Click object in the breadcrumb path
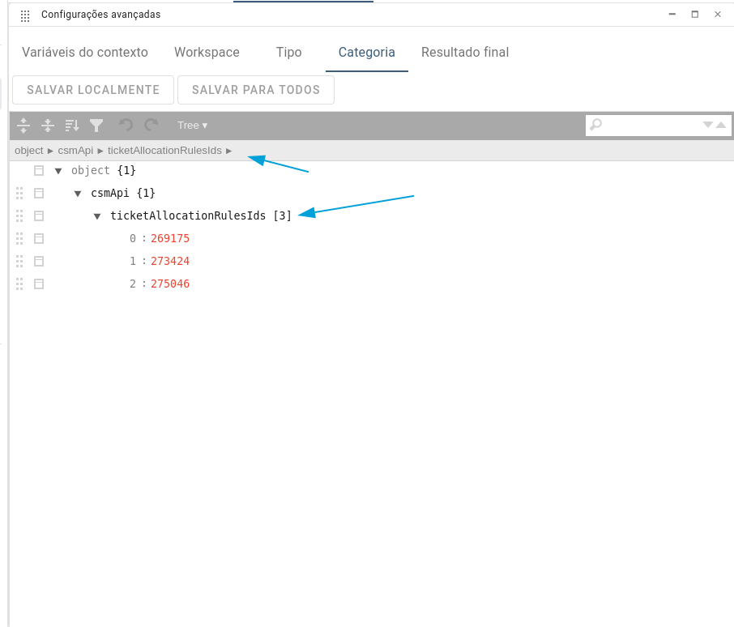The width and height of the screenshot is (734, 627). pyautogui.click(x=28, y=151)
